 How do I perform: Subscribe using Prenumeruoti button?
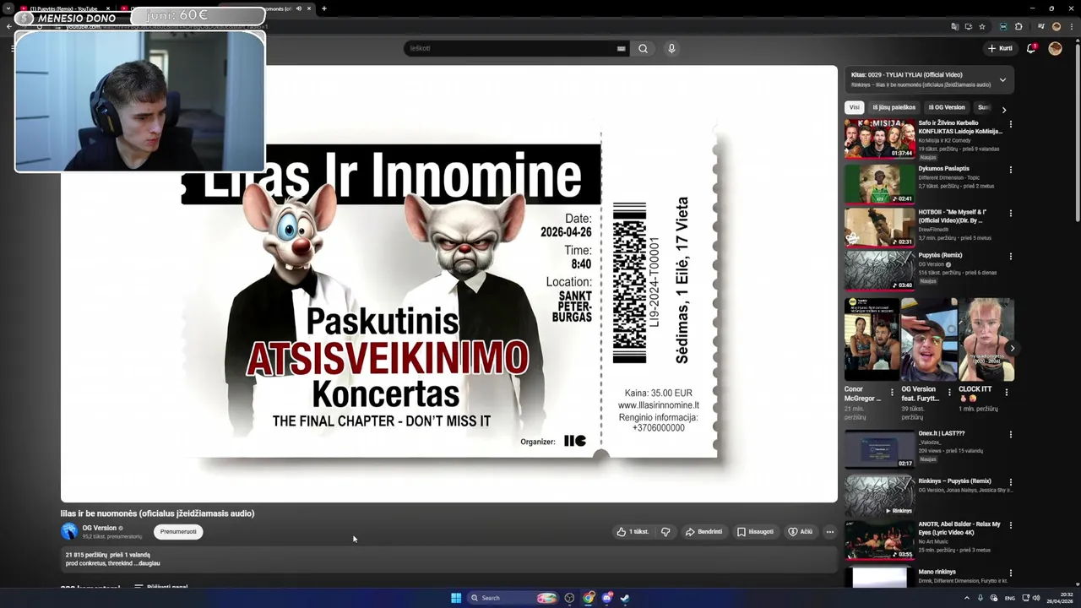[x=178, y=532]
